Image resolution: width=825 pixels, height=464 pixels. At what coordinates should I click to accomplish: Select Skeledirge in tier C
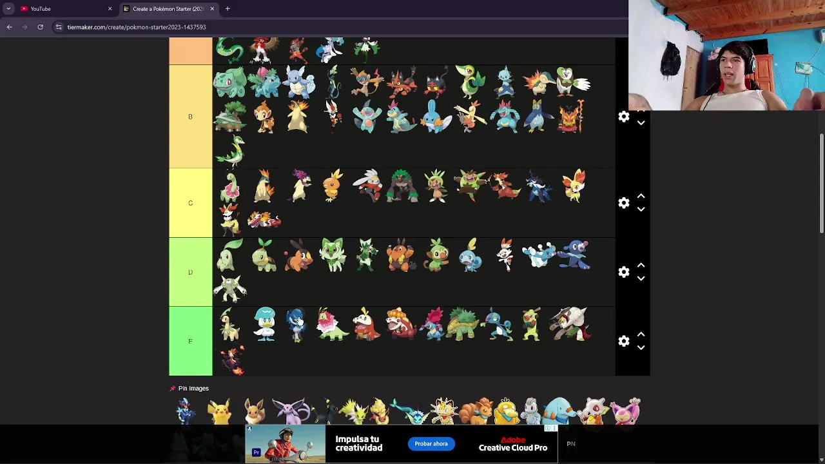click(264, 220)
